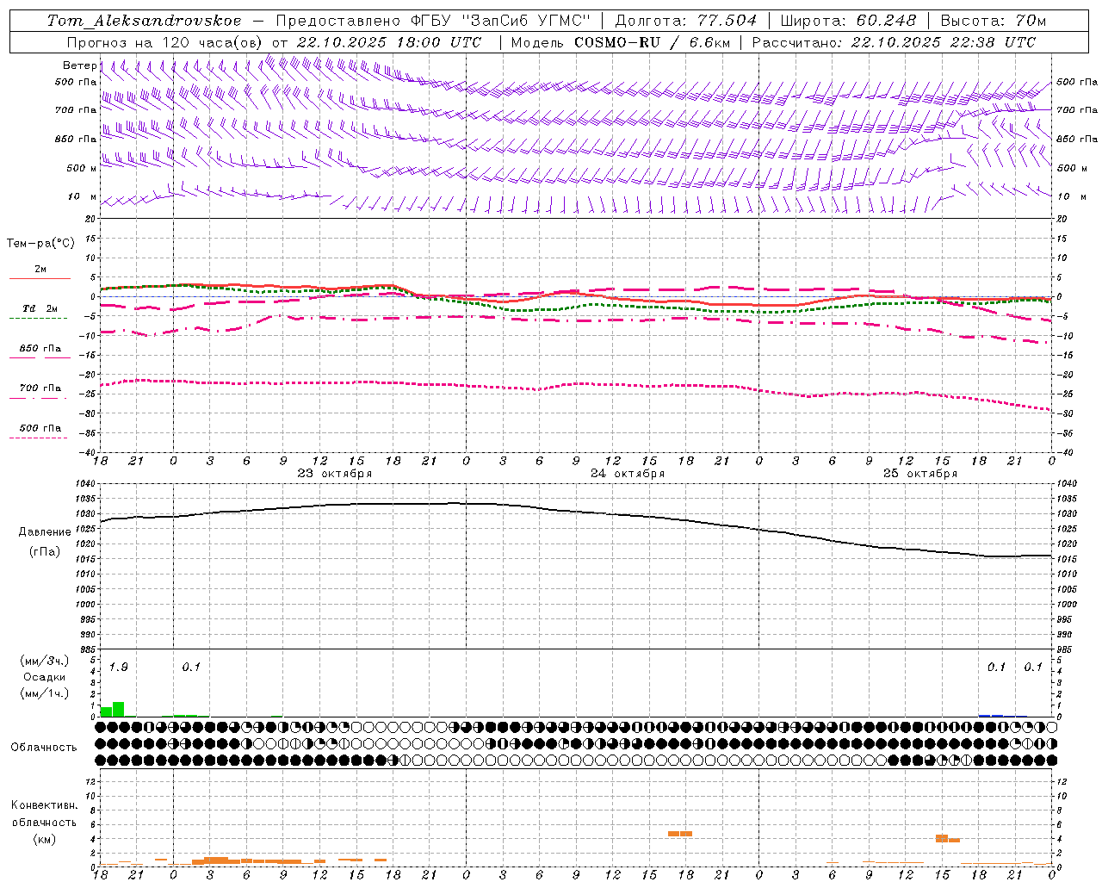The width and height of the screenshot is (1102, 882).
Task: Click the red '2м' temperature legend line
Action: 40,278
